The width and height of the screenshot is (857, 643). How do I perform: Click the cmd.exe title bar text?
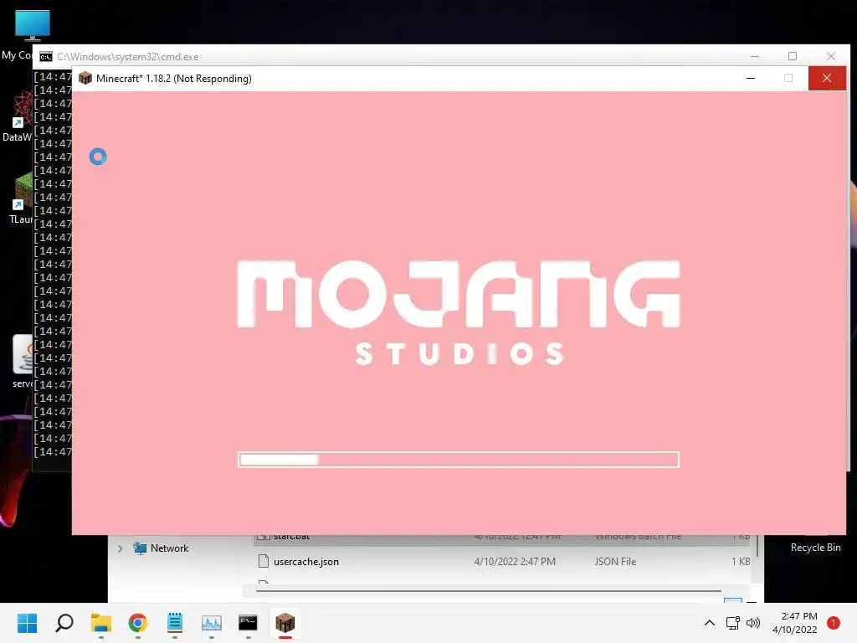point(128,57)
